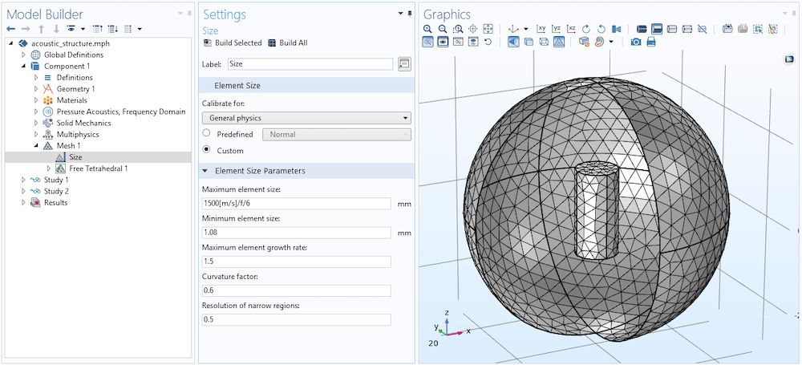Open the Calibrate for dropdown
Screen dimensions: 802x365
pos(306,118)
